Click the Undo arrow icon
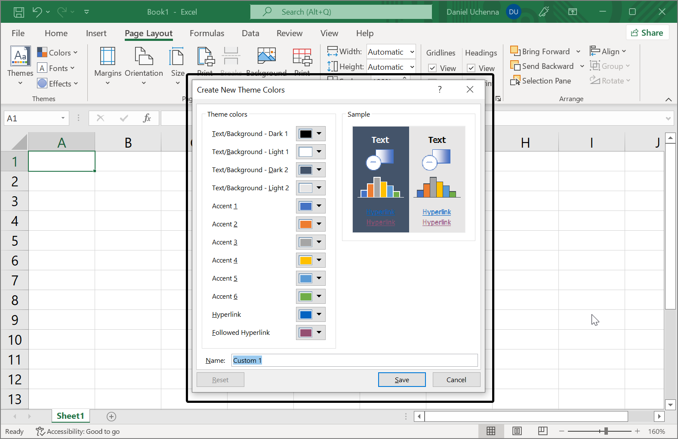Image resolution: width=678 pixels, height=439 pixels. tap(37, 12)
